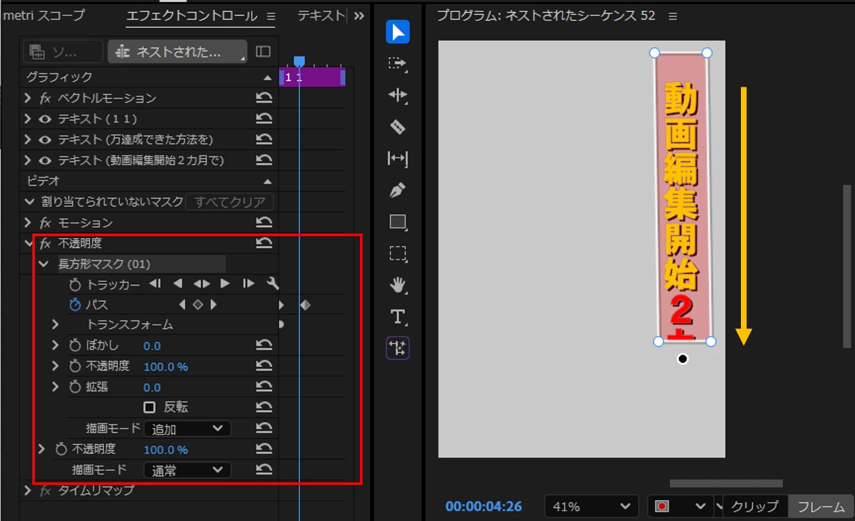Go to next keyframe on パス row
This screenshot has width=855, height=521.
point(214,305)
